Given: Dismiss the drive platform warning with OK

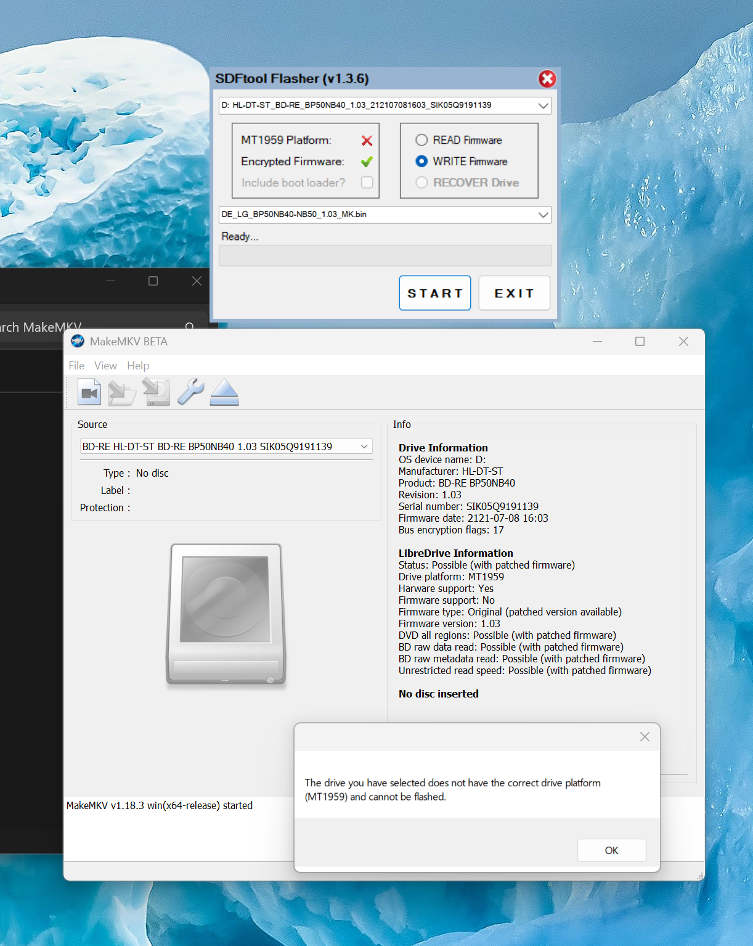Looking at the screenshot, I should [611, 850].
